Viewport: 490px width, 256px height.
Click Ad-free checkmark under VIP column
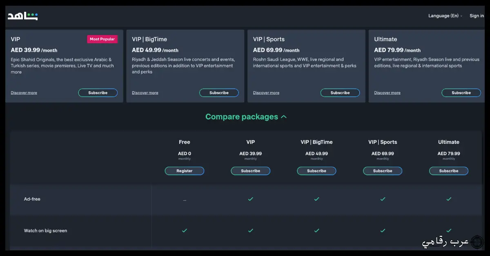pyautogui.click(x=250, y=199)
